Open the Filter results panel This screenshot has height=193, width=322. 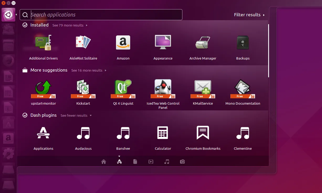pyautogui.click(x=247, y=15)
